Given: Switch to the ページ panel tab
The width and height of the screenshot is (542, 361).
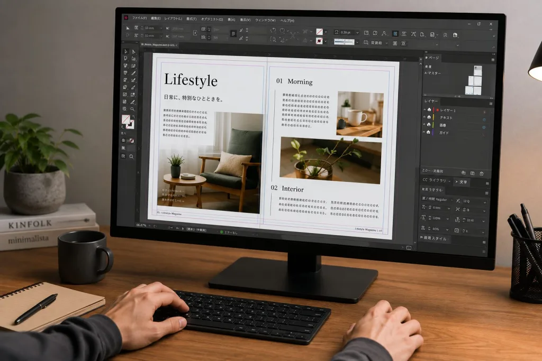Looking at the screenshot, I should coord(432,58).
